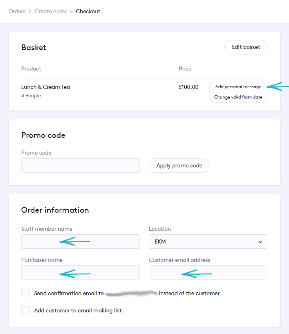
Task: Click the £100.00 price in basket
Action: click(188, 87)
